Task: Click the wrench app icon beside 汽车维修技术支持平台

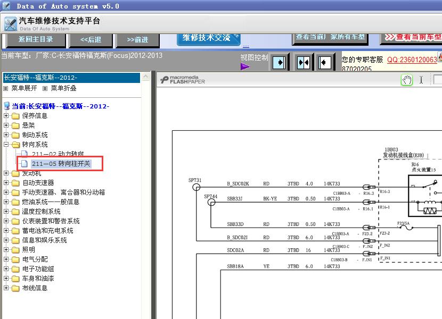Action: pyautogui.click(x=11, y=23)
